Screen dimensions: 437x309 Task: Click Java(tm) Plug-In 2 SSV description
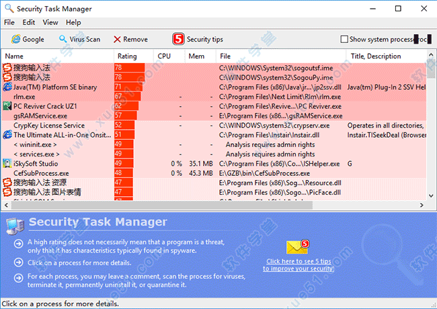(387, 87)
